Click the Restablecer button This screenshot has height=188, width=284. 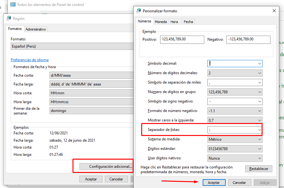pyautogui.click(x=258, y=169)
